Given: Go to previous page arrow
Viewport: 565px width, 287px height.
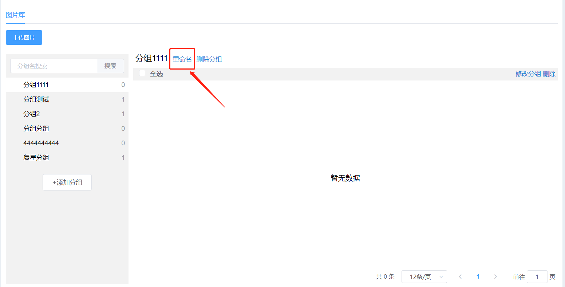Looking at the screenshot, I should point(460,277).
